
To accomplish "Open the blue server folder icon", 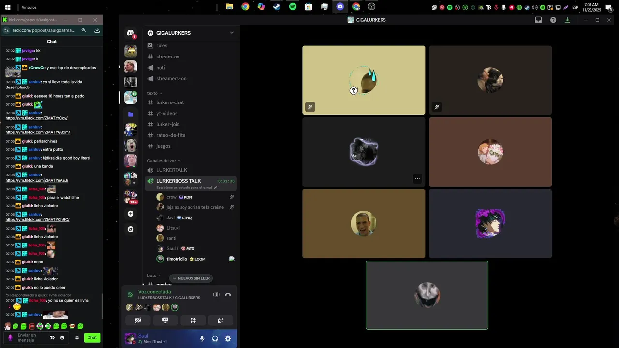I will point(131,115).
